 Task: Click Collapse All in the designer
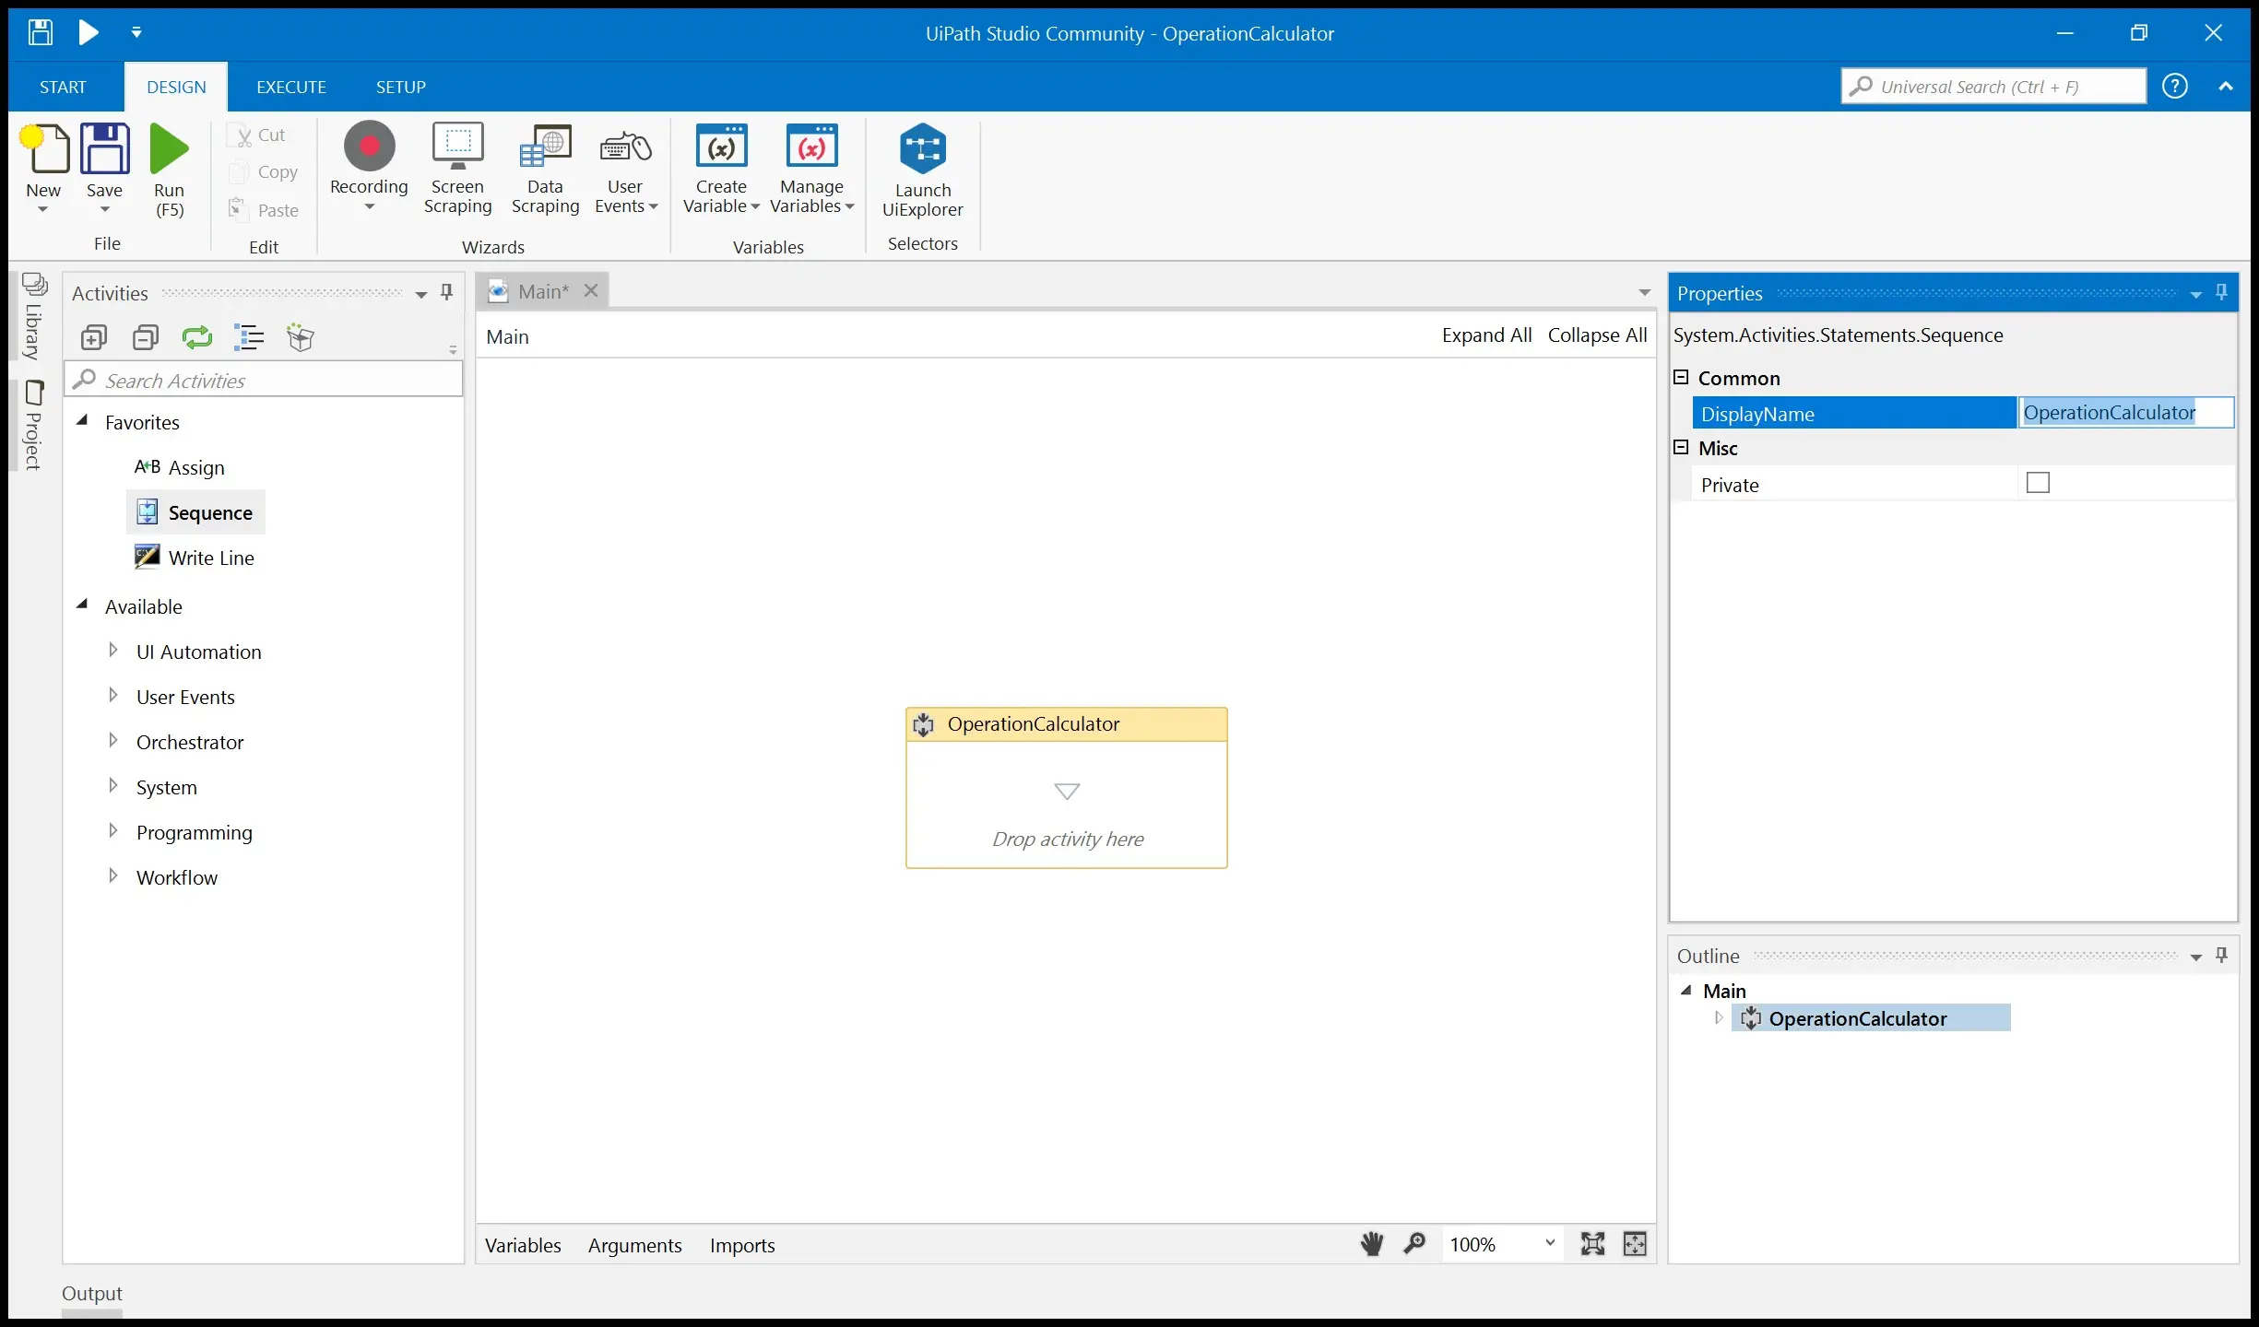point(1597,335)
